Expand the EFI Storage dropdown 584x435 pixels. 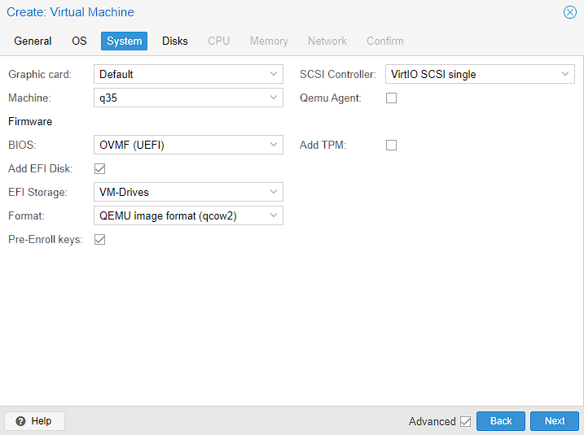click(x=274, y=193)
